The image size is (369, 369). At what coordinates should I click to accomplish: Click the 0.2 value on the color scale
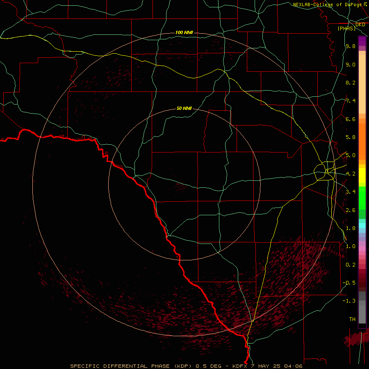pyautogui.click(x=351, y=265)
